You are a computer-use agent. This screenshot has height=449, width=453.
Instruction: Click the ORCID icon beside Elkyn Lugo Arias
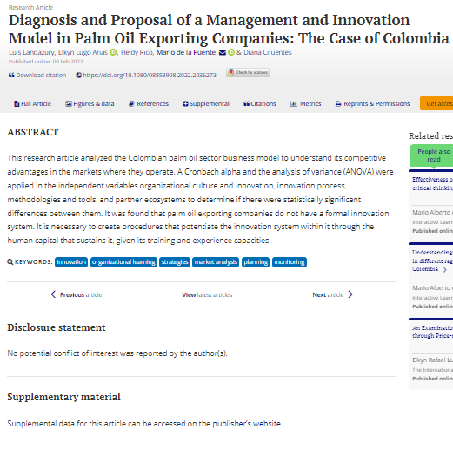click(113, 52)
